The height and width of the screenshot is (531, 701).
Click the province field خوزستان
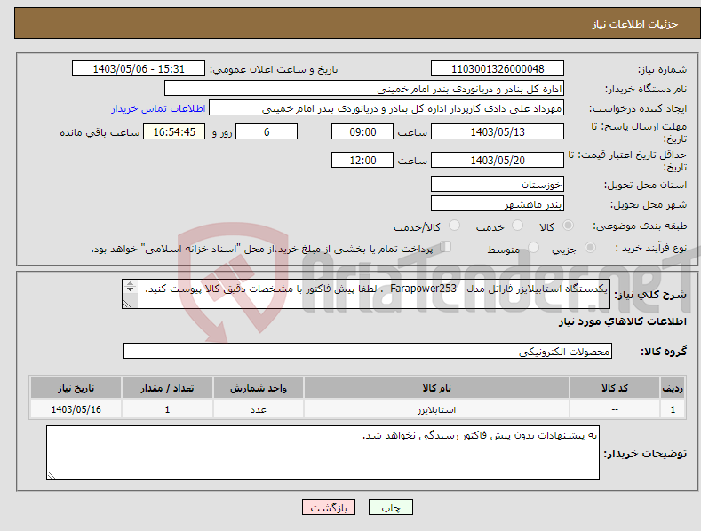(x=498, y=184)
